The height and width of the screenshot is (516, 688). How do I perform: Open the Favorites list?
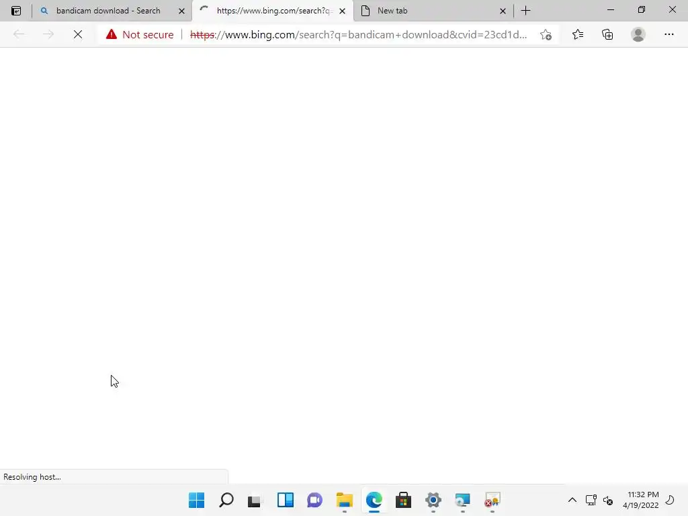[578, 34]
